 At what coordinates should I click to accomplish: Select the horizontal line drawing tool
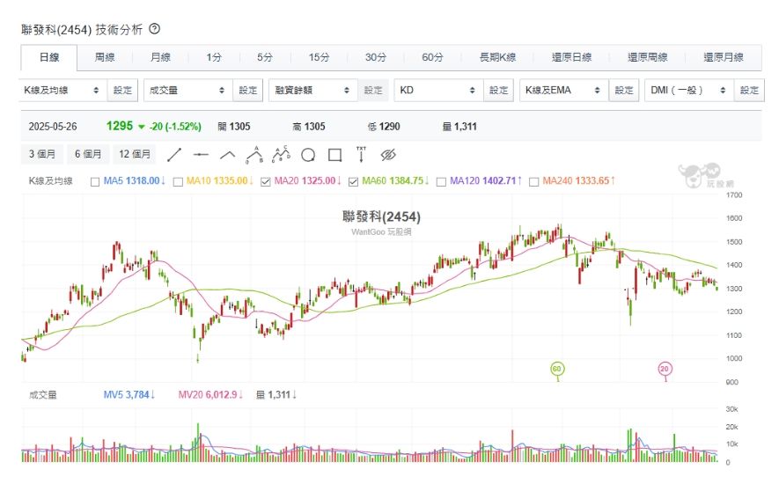201,155
